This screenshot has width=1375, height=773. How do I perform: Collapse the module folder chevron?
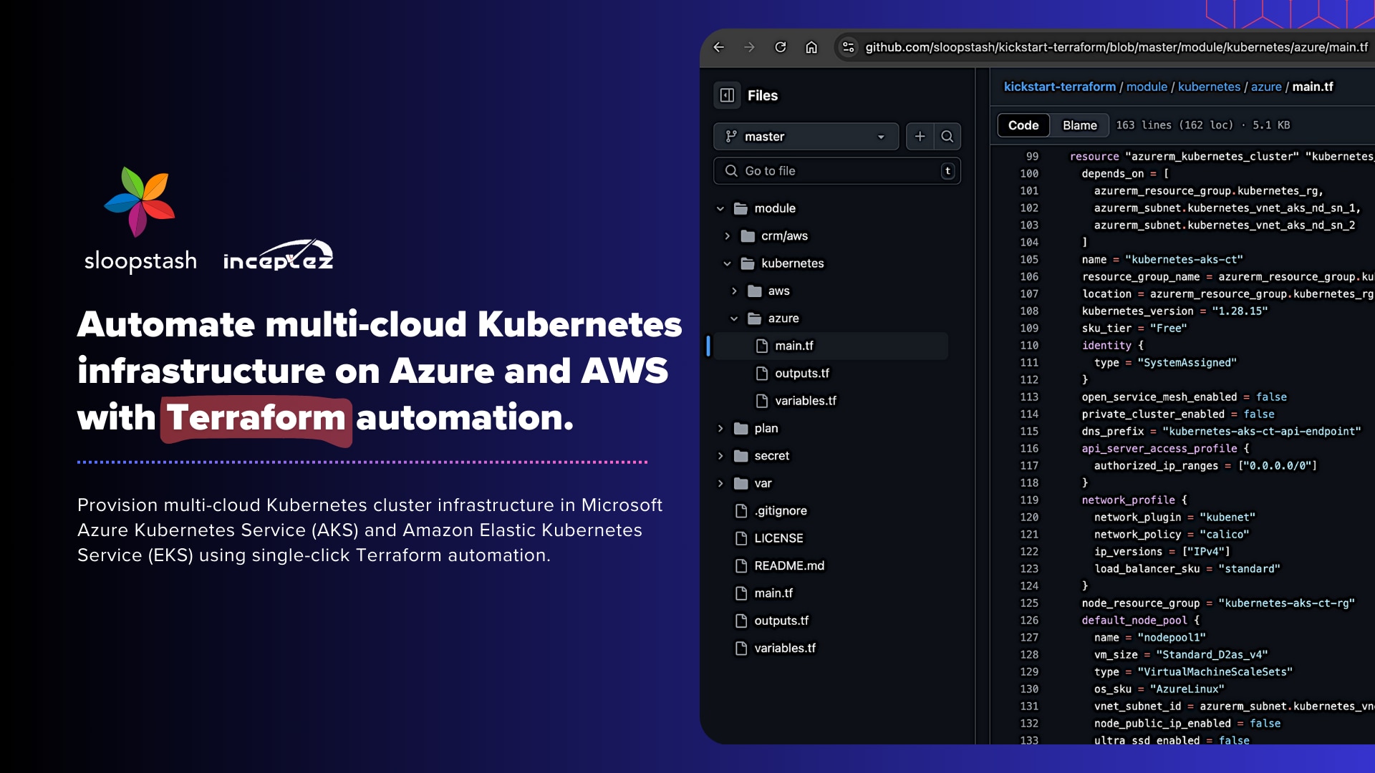click(x=720, y=208)
